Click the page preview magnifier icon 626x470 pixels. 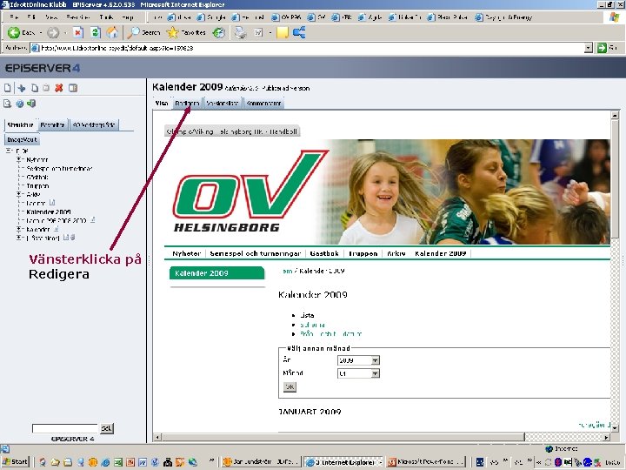pos(7,104)
